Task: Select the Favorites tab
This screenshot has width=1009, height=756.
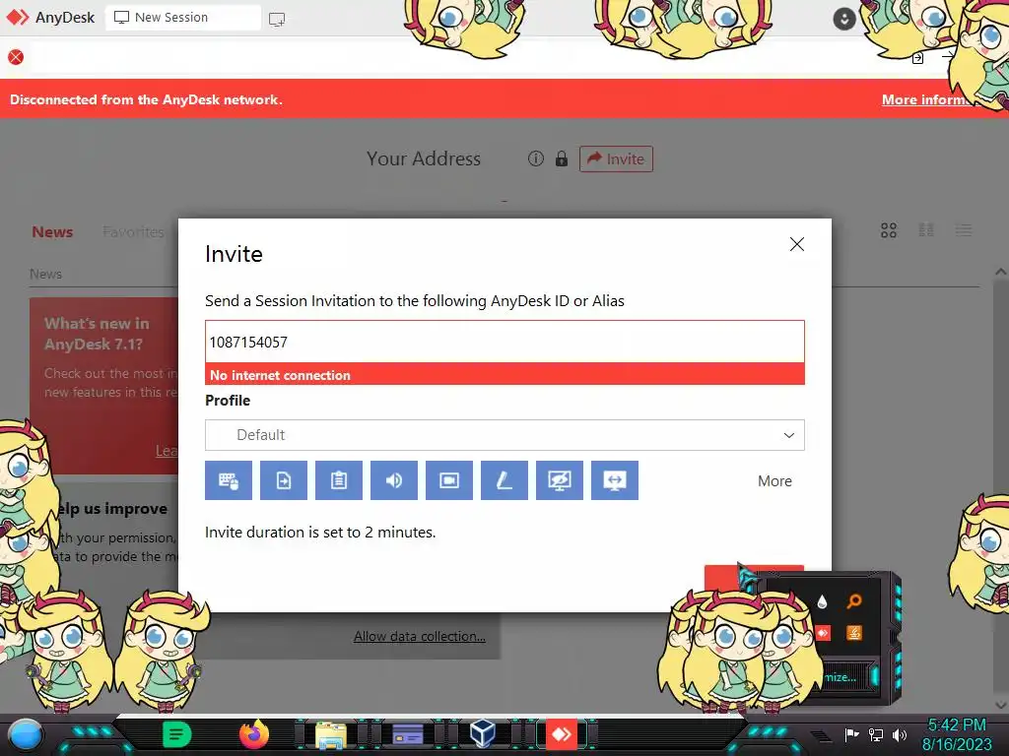Action: [133, 232]
